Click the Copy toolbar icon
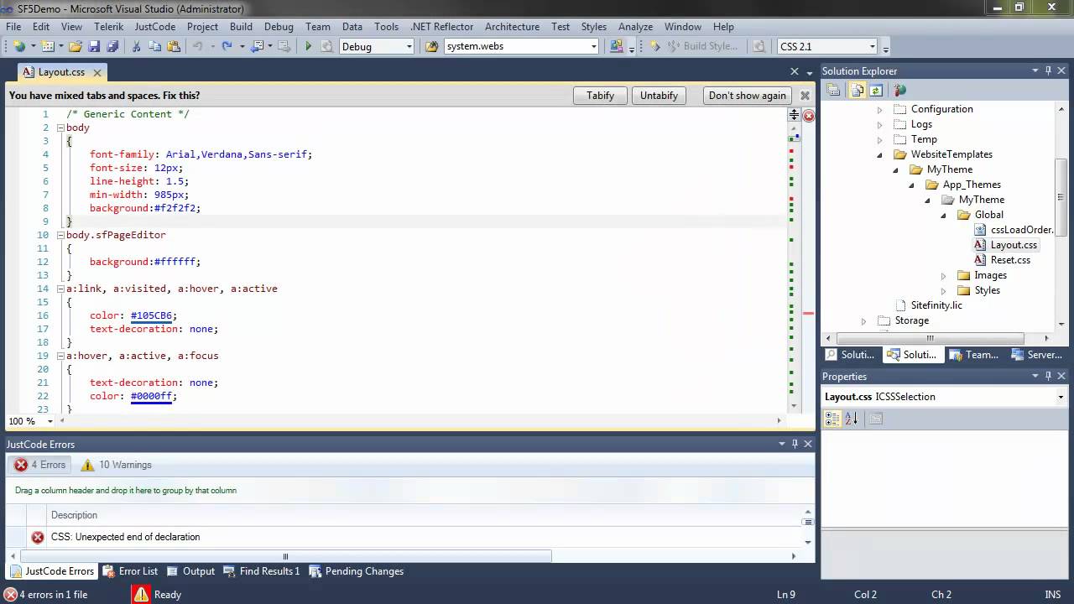The width and height of the screenshot is (1074, 604). pos(154,47)
